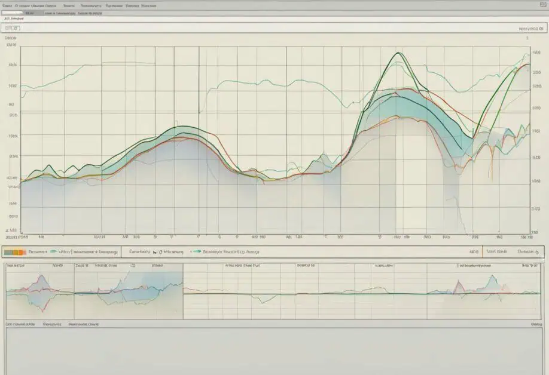The image size is (549, 375).
Task: Open the first menu in the menu bar
Action: pos(7,5)
